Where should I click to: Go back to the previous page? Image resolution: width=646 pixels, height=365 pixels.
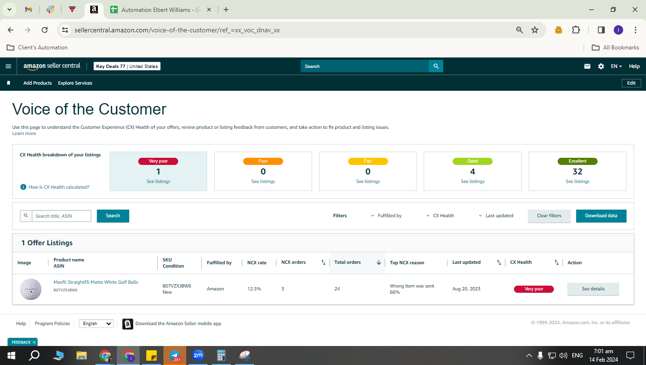[x=10, y=30]
